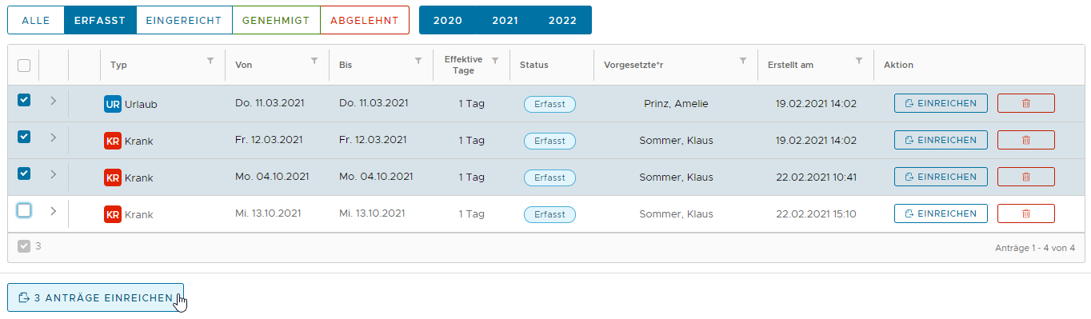Click the red trash button for Krank 04.10.2021
1091x319 pixels.
[x=1026, y=177]
